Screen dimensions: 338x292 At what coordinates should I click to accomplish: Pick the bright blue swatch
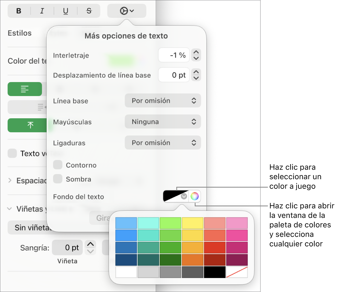click(x=126, y=235)
